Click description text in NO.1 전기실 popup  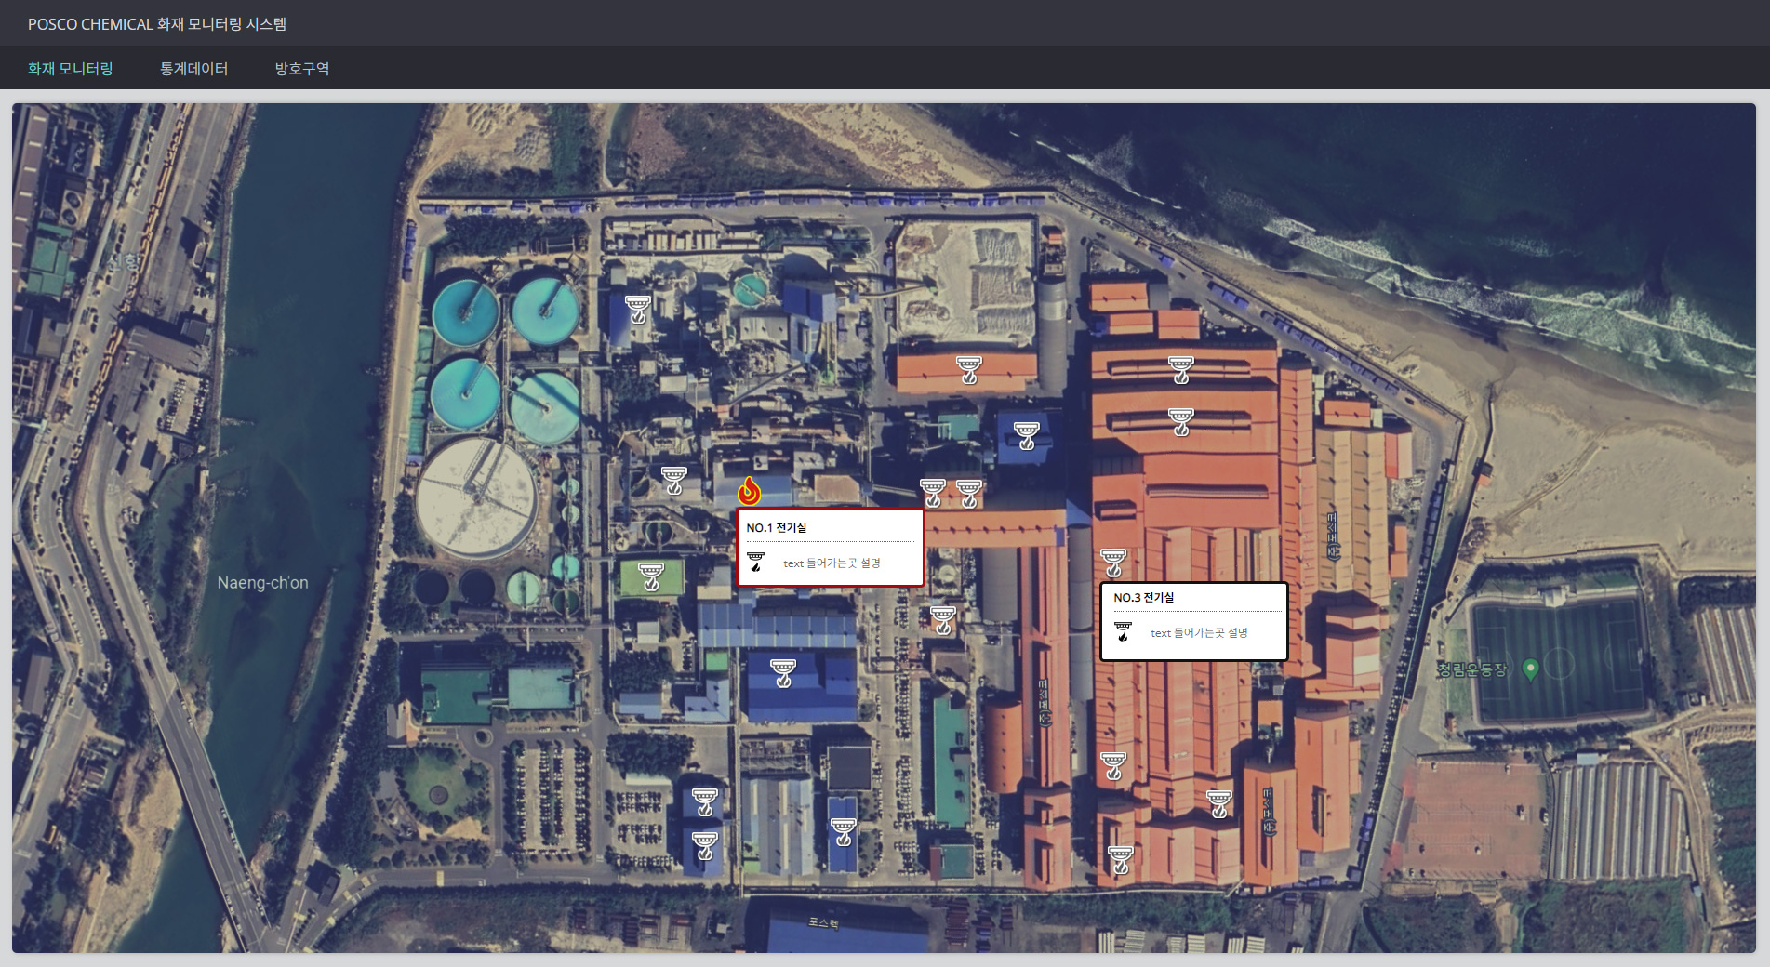point(832,563)
